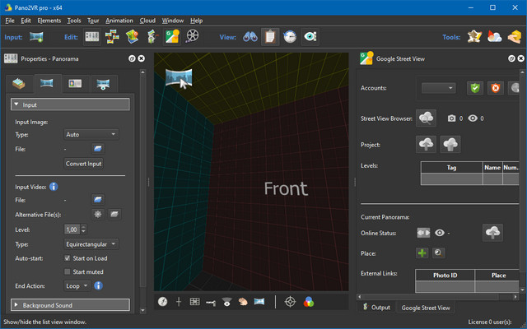Open the Animation menu
The height and width of the screenshot is (329, 527).
point(119,20)
